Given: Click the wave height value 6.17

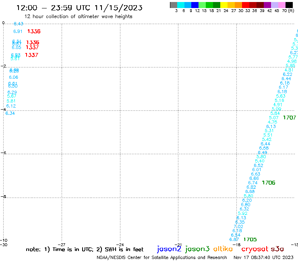Looking at the screenshot, I should point(284,88).
